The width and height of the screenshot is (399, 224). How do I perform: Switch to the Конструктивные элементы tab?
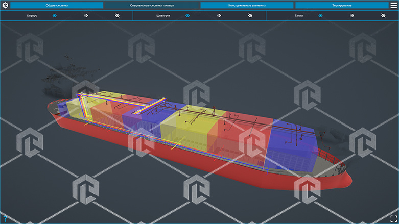[247, 5]
